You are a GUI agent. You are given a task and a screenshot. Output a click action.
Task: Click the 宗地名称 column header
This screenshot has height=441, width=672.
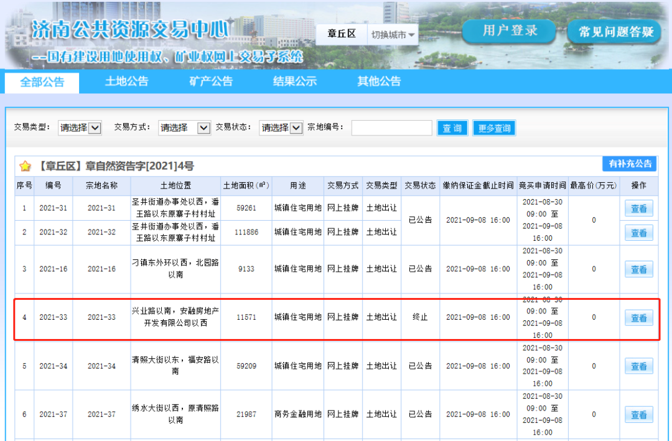(x=101, y=185)
